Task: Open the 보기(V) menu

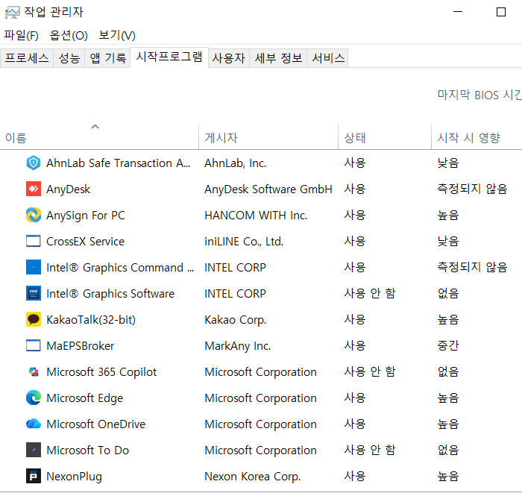Action: click(x=117, y=35)
